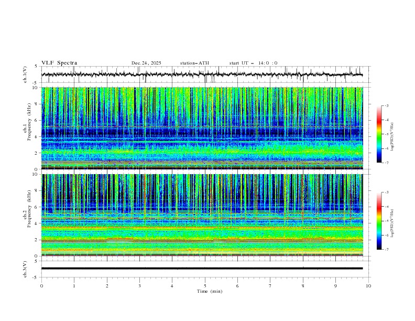Select the Dec.24, 2025 date label
The height and width of the screenshot is (321, 415).
coord(146,63)
